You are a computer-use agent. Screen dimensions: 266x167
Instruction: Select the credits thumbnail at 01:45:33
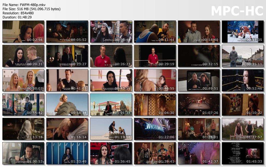pyautogui.click(x=243, y=153)
